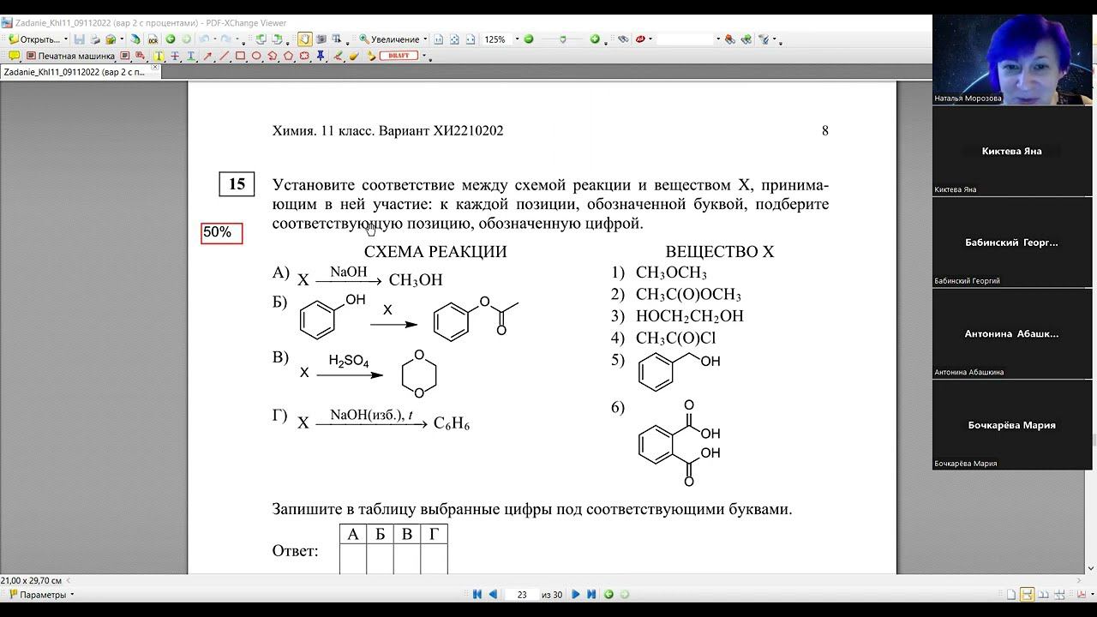Select the Polygon drawing tool
The image size is (1097, 617).
point(289,56)
